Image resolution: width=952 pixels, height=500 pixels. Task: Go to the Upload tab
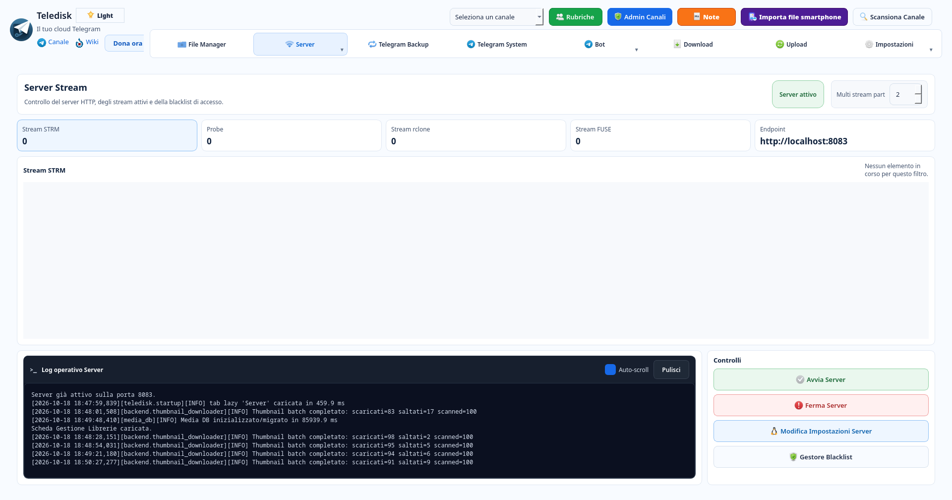pyautogui.click(x=792, y=44)
